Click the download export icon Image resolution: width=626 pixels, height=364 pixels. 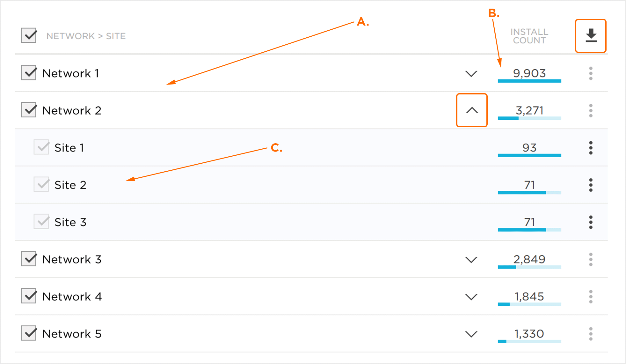click(591, 36)
